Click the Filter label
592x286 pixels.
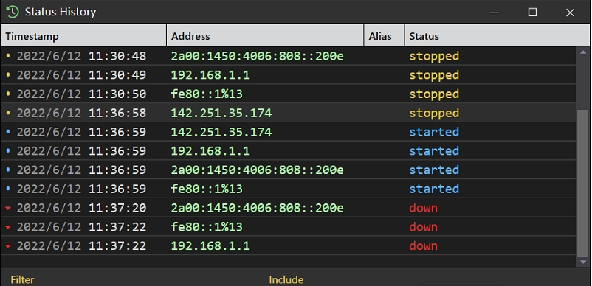tap(22, 280)
